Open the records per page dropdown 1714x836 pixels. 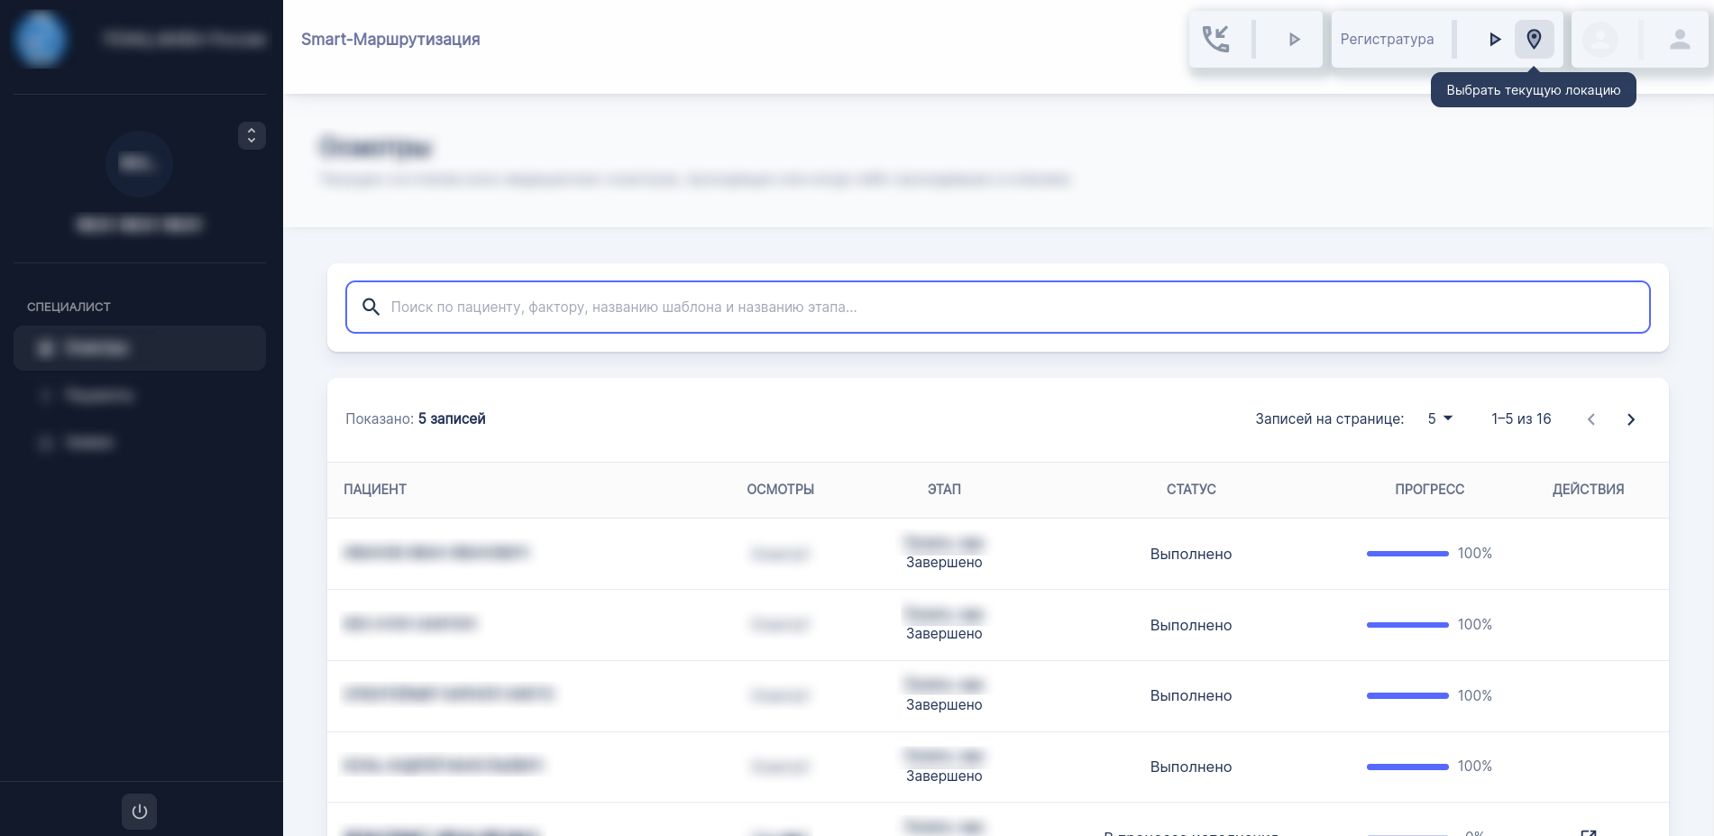click(x=1440, y=418)
